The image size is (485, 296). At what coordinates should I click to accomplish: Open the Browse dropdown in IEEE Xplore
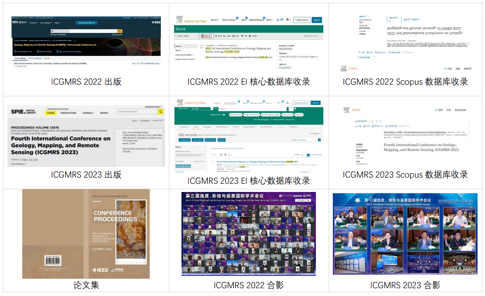33,23
